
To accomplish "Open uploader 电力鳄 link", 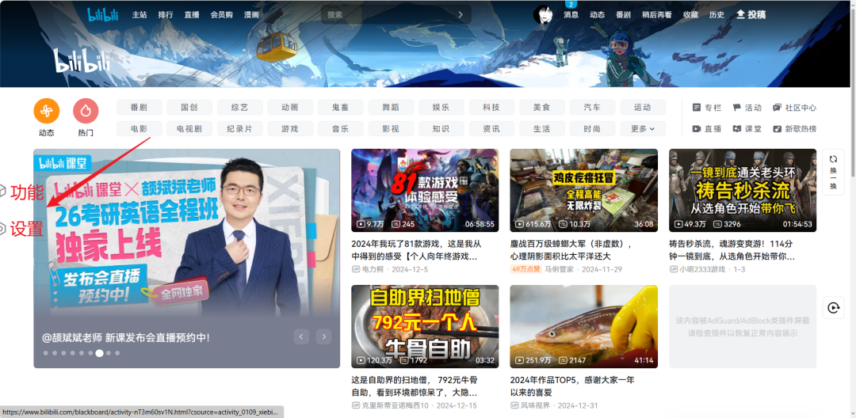I will point(373,269).
